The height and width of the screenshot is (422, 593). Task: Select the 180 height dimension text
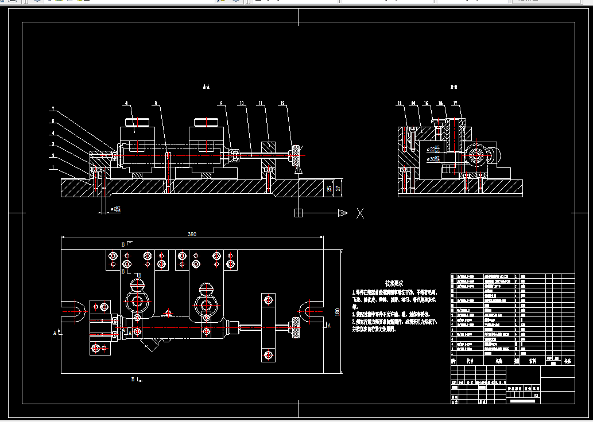pyautogui.click(x=338, y=312)
